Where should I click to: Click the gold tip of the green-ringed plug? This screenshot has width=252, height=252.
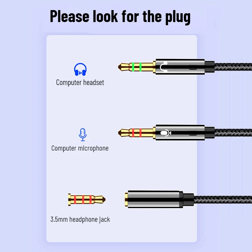(x=123, y=67)
